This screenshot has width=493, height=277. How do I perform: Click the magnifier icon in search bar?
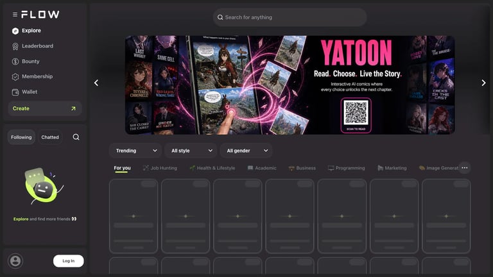click(x=220, y=17)
